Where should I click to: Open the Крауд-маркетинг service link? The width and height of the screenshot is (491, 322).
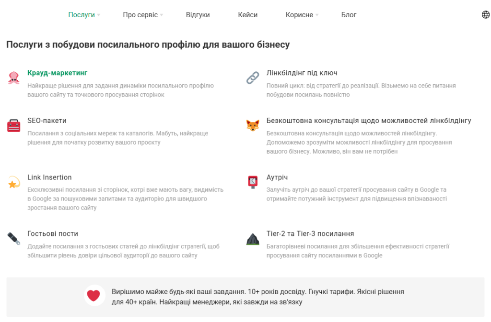pyautogui.click(x=58, y=73)
